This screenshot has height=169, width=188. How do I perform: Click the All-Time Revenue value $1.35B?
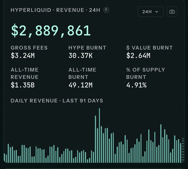coord(23,85)
